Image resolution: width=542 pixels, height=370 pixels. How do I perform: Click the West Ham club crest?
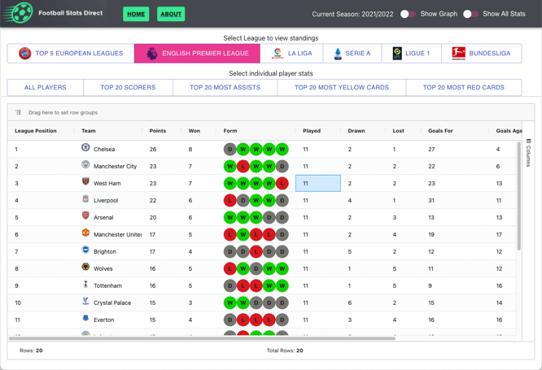(85, 181)
